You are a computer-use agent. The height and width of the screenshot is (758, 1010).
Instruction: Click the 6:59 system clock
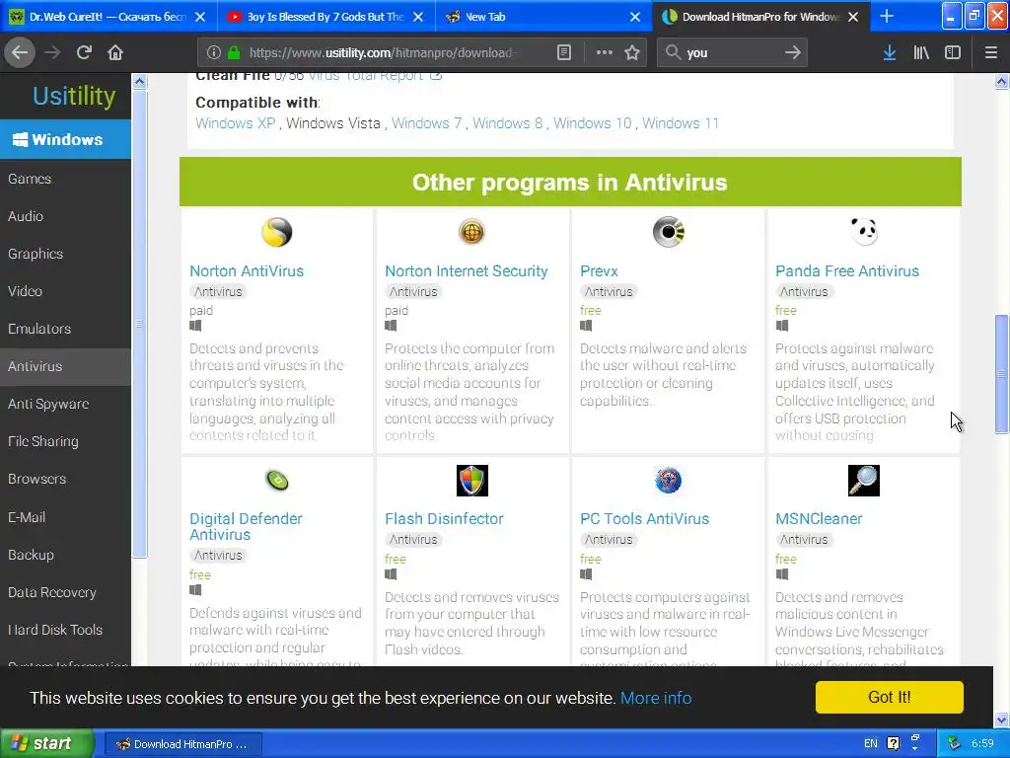pos(982,744)
